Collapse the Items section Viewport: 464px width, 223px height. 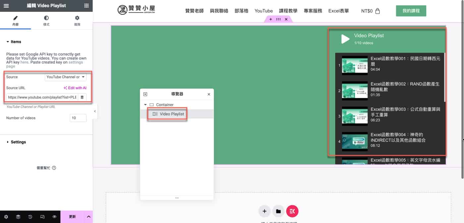point(14,42)
